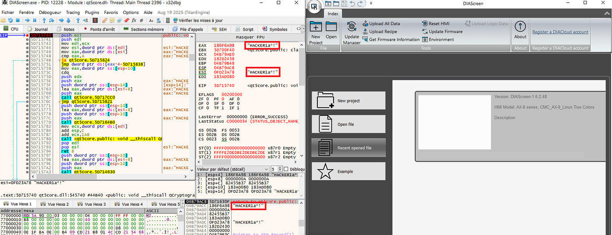Click the argument count spinner showing 5
This screenshot has height=235, width=612.
(x=277, y=169)
